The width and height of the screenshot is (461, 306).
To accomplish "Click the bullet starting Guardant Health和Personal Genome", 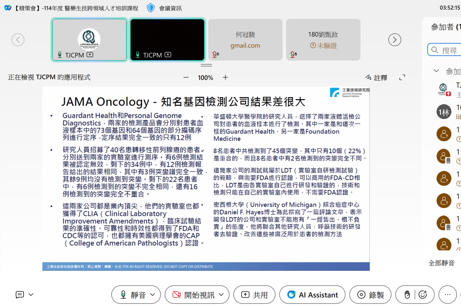I will click(x=133, y=126).
